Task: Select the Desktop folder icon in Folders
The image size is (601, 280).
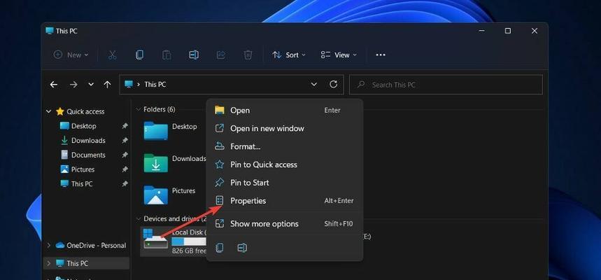Action: coord(155,130)
